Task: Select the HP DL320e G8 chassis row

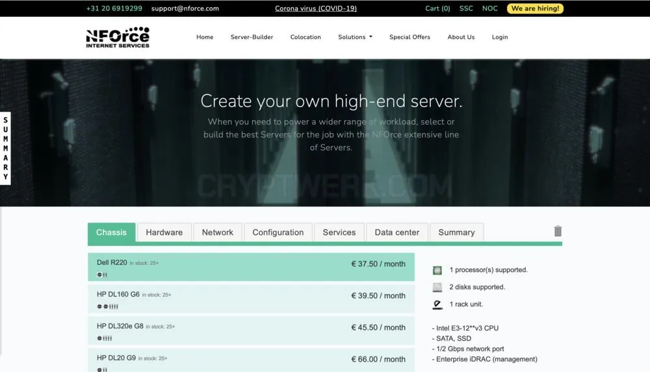Action: [x=251, y=330]
